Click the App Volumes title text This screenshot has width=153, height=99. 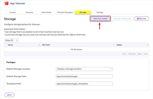[x=18, y=3]
